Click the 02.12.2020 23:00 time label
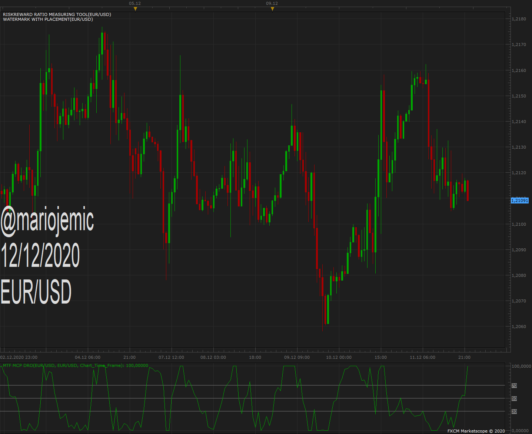The height and width of the screenshot is (434, 532). [19, 357]
